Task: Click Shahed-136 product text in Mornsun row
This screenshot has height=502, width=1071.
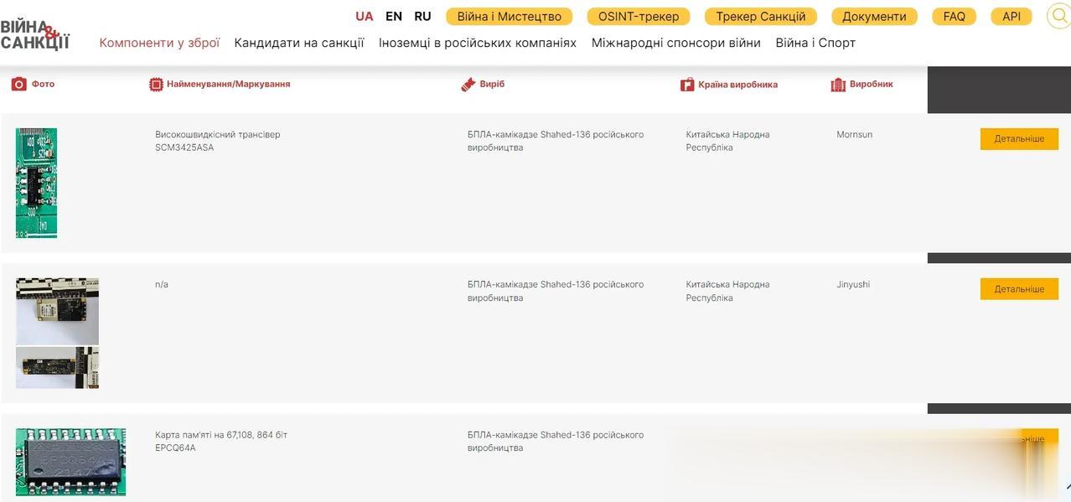Action: point(556,141)
